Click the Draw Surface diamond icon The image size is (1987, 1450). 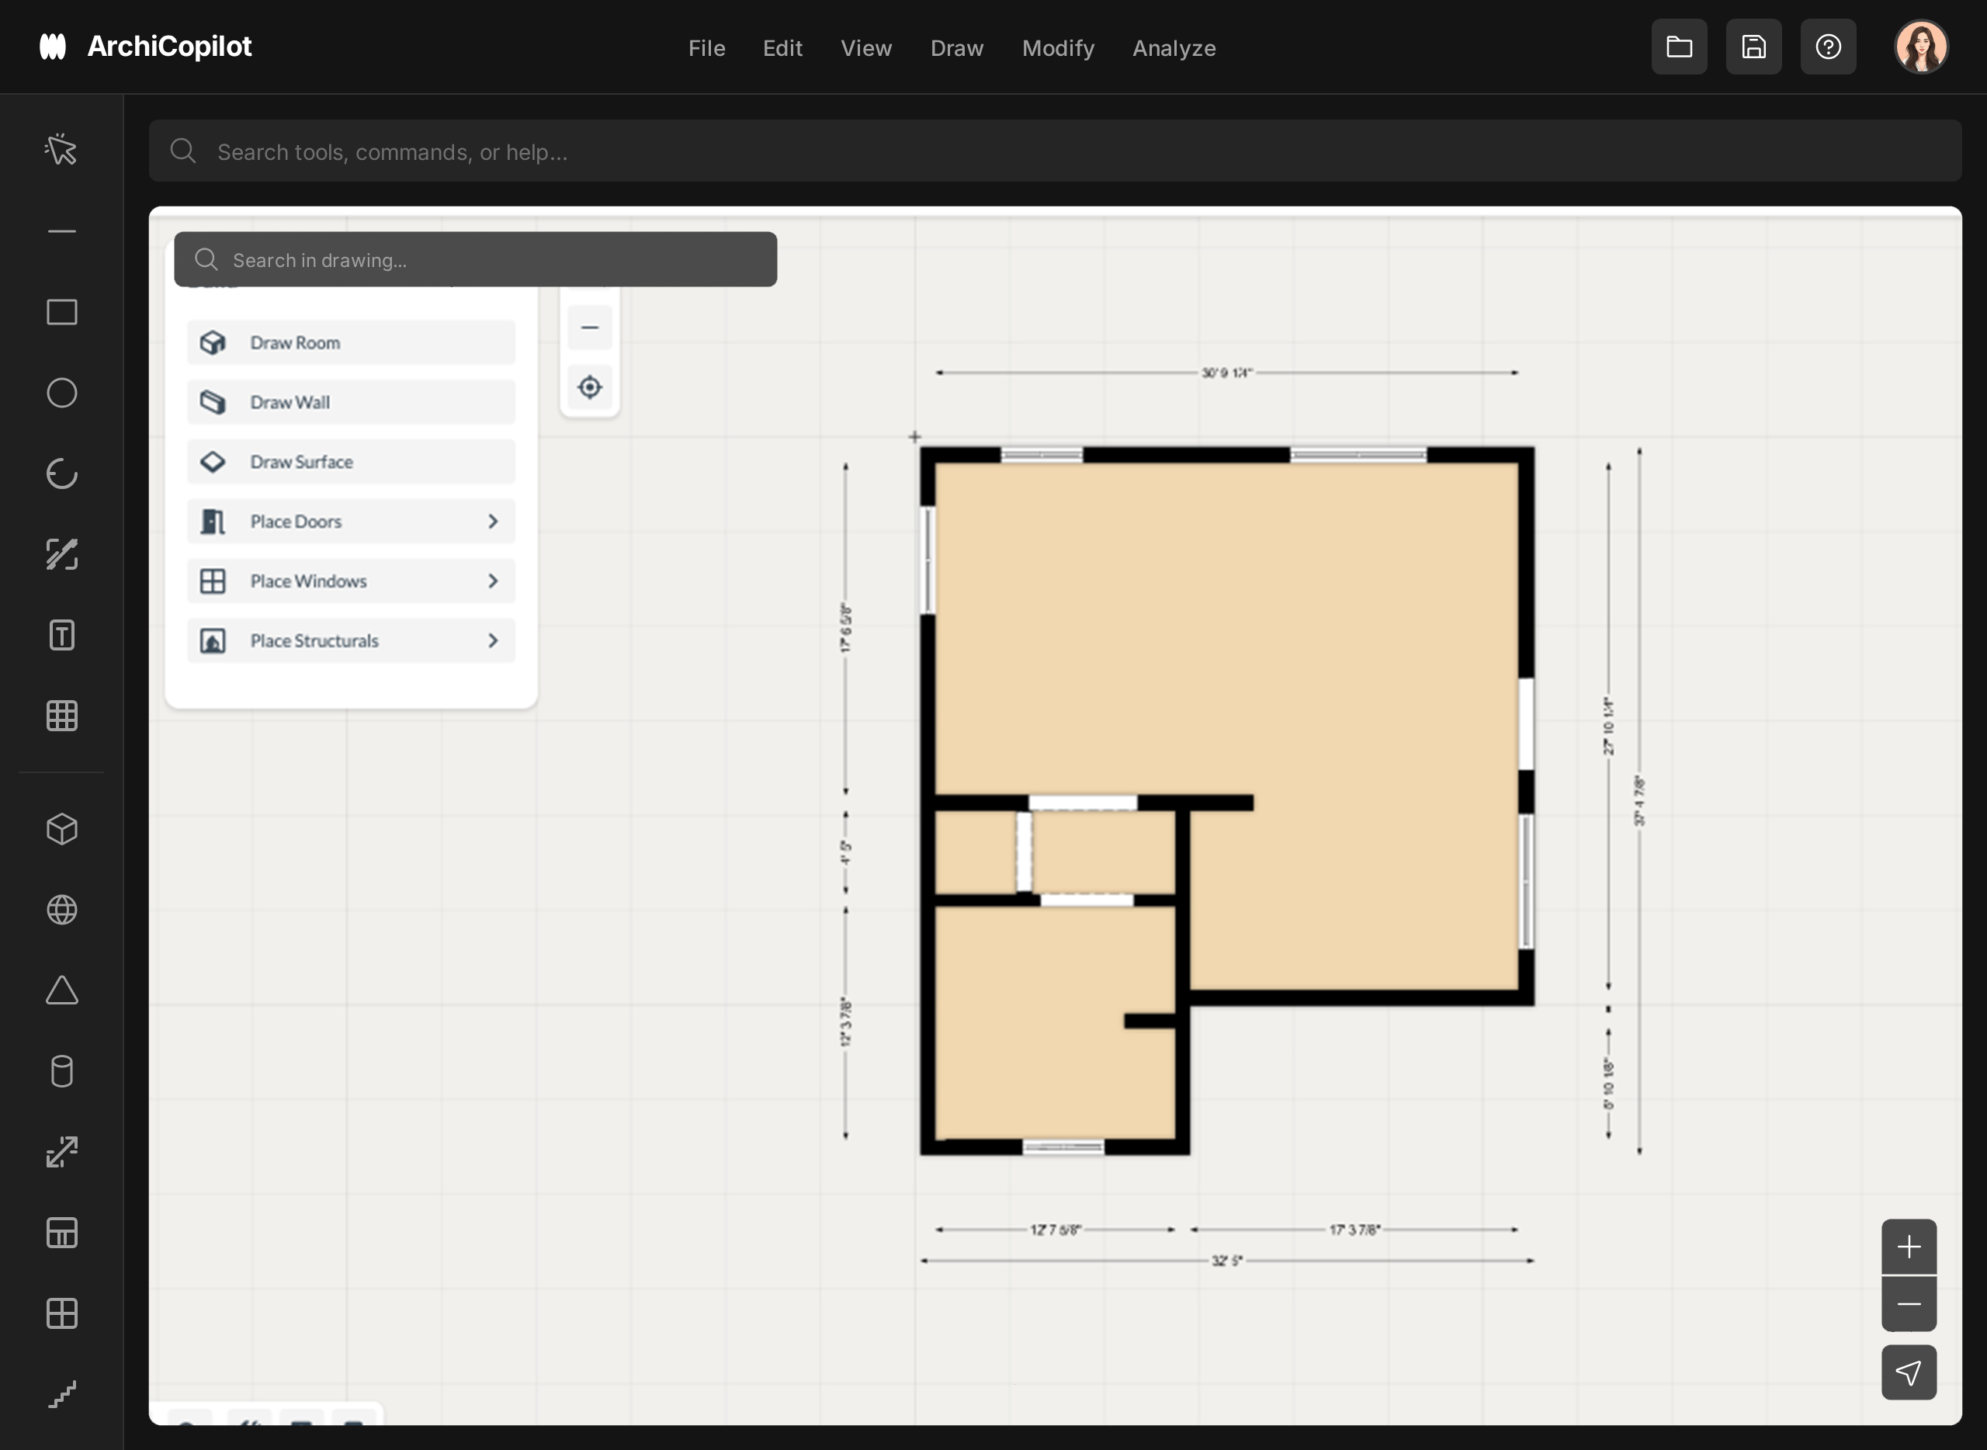(213, 462)
